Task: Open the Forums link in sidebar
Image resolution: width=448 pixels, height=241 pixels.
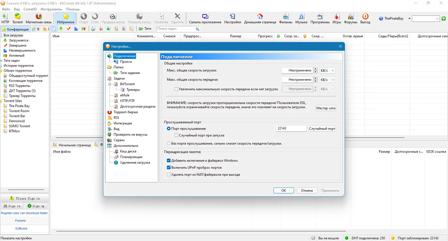Action: [x=20, y=221]
